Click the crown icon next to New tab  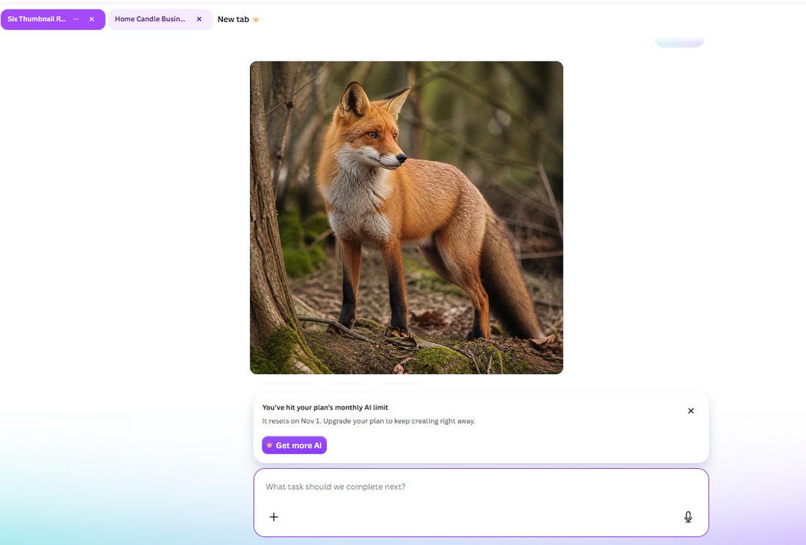[x=256, y=20]
